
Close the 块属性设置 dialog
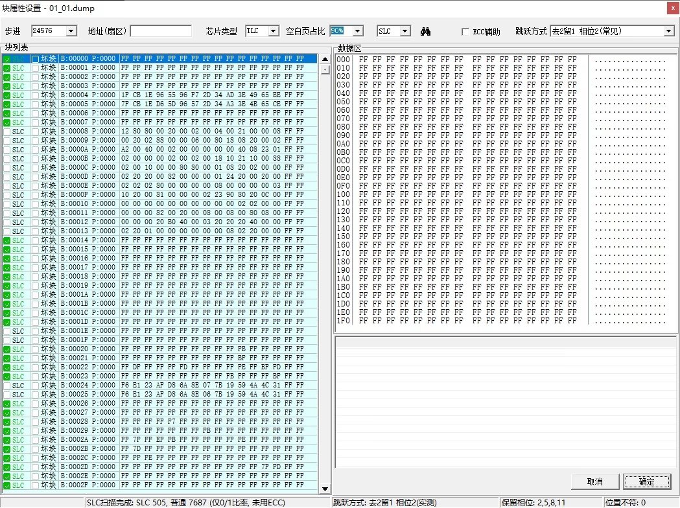(x=673, y=8)
